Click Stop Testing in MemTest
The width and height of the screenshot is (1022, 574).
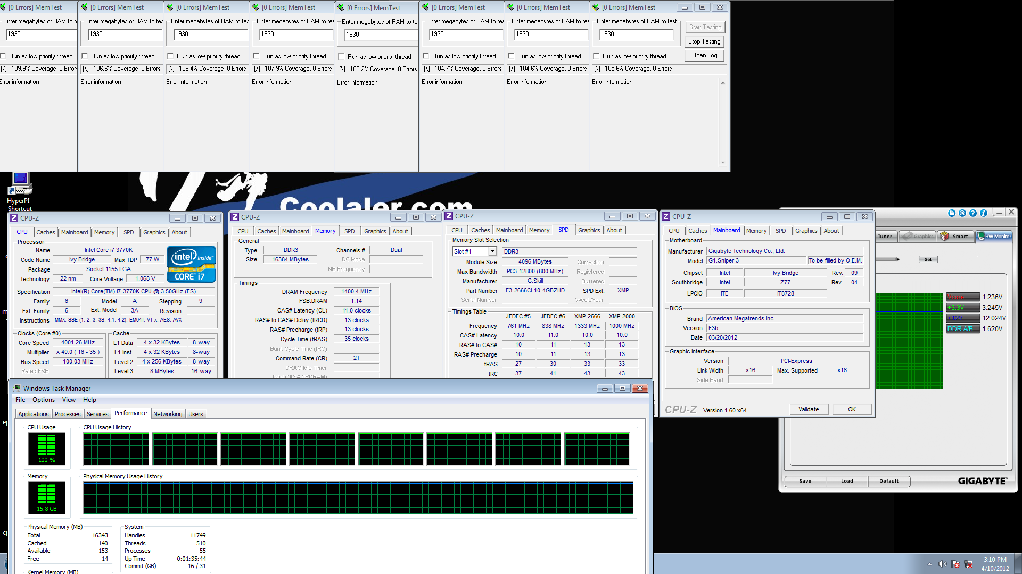click(704, 41)
